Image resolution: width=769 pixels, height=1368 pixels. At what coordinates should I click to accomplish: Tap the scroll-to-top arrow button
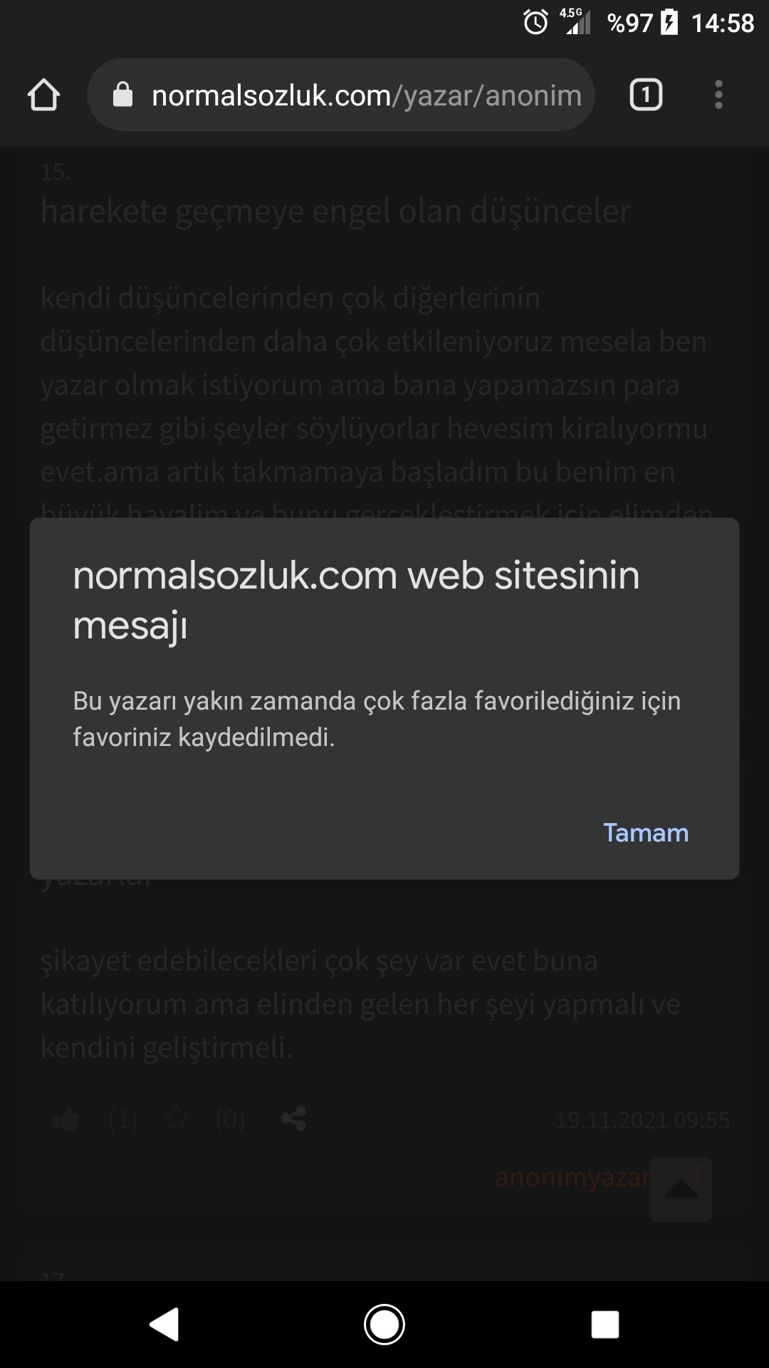click(681, 1190)
